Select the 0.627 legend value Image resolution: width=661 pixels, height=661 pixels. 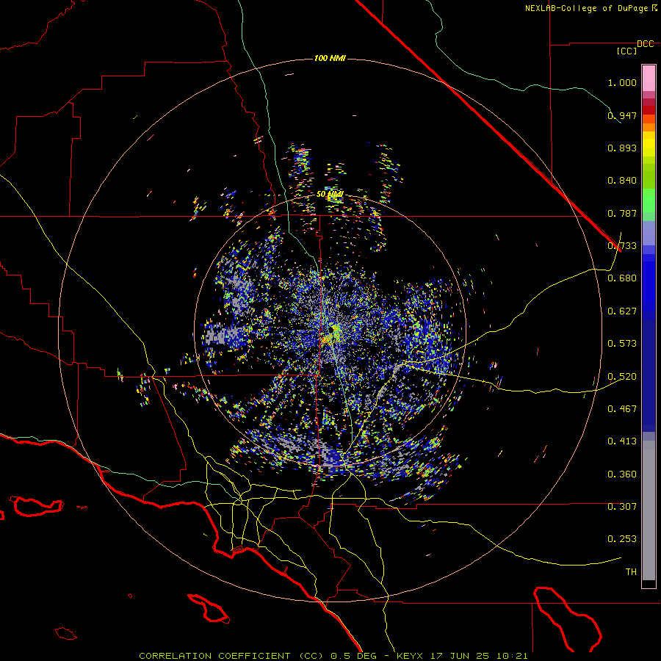point(622,311)
